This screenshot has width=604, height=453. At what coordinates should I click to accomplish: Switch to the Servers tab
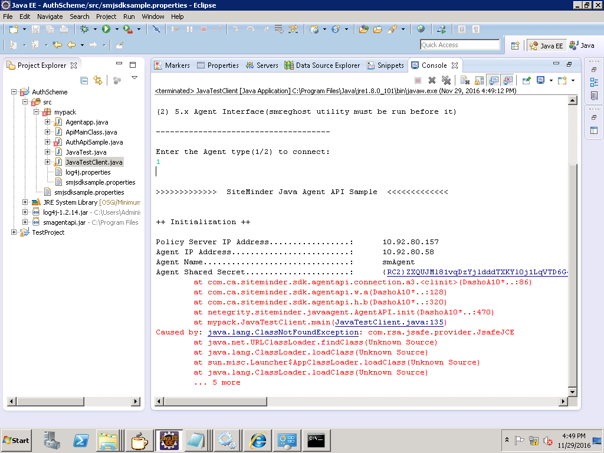point(262,65)
